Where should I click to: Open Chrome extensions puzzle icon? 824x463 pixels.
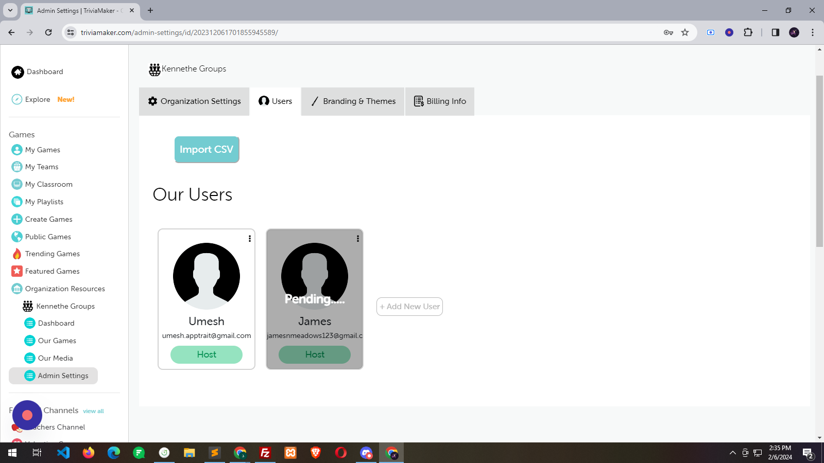pos(748,32)
